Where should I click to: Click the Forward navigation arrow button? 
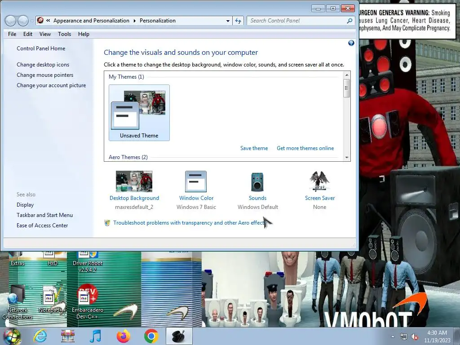click(23, 21)
